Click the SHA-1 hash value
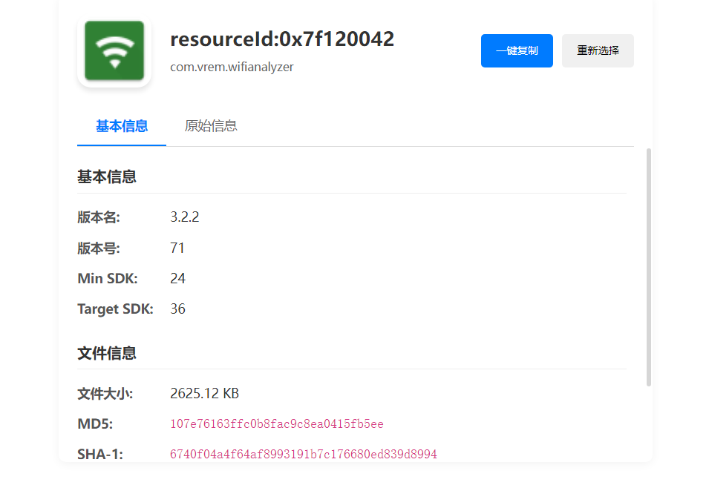This screenshot has width=709, height=488. [303, 454]
